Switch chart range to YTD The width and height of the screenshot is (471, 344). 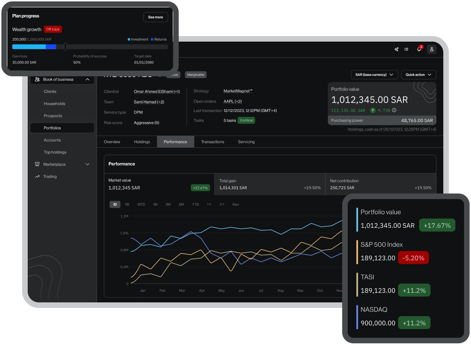tap(195, 205)
